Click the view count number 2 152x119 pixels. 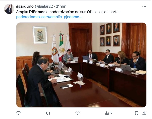111,113
